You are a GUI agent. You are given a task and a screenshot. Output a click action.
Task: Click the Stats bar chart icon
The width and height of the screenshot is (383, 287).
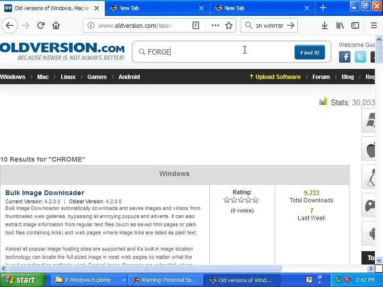[323, 101]
